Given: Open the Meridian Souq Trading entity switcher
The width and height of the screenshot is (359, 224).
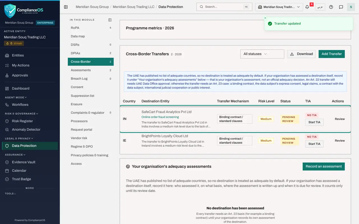Looking at the screenshot, I should (279, 7).
